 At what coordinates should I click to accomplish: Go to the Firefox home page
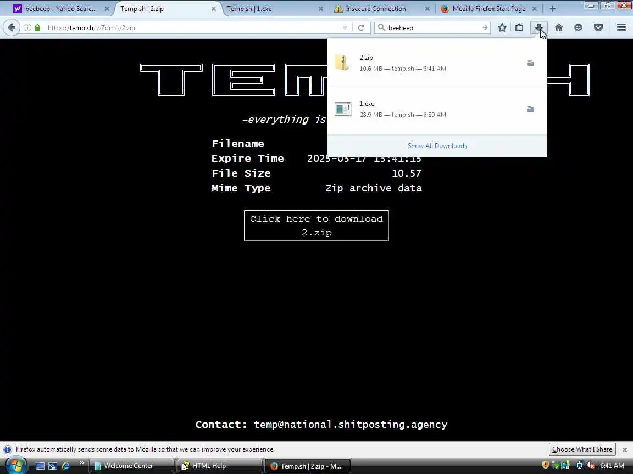559,27
